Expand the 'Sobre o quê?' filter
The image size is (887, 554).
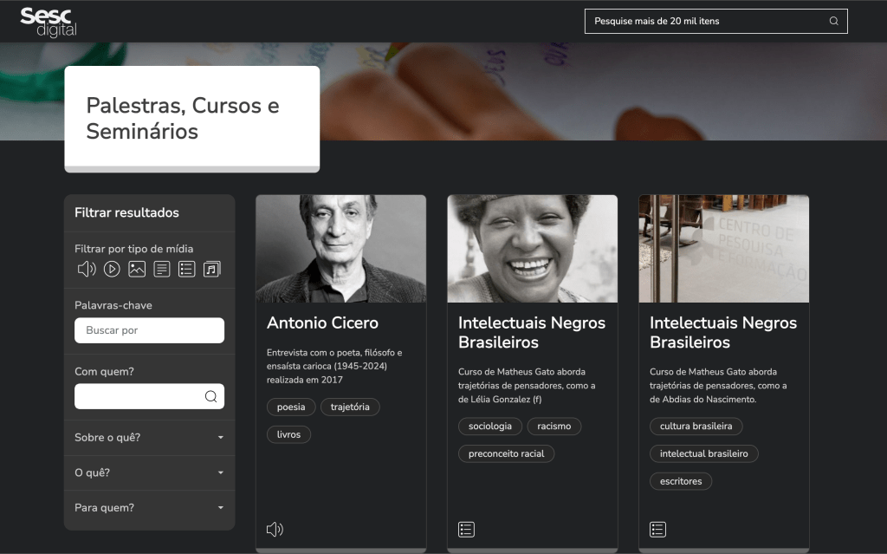(149, 438)
